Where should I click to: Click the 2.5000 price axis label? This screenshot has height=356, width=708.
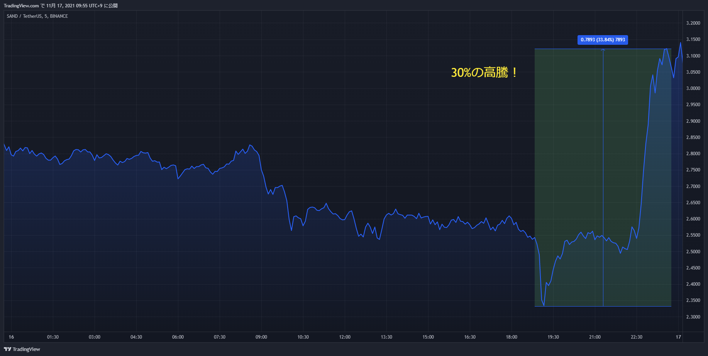693,252
